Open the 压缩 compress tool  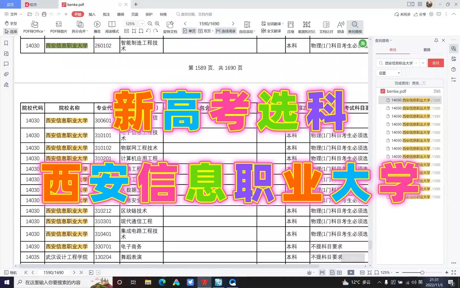click(291, 27)
